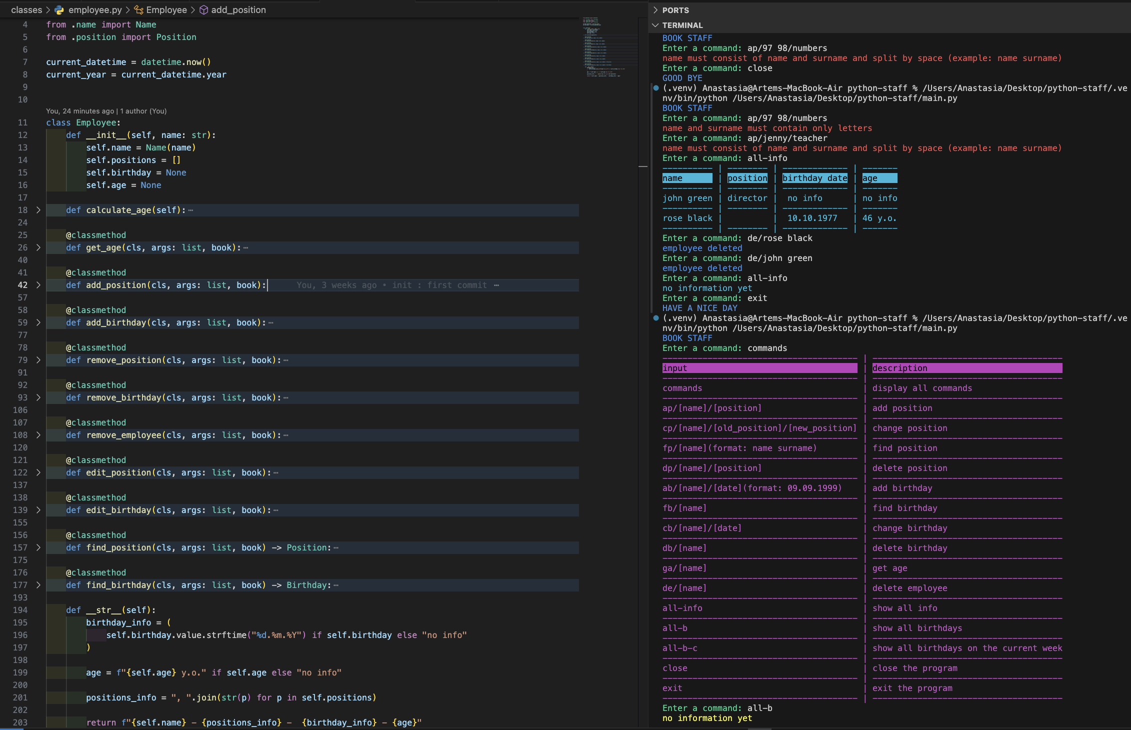Click the ellipsis after the first commit blame
This screenshot has width=1131, height=730.
(496, 285)
